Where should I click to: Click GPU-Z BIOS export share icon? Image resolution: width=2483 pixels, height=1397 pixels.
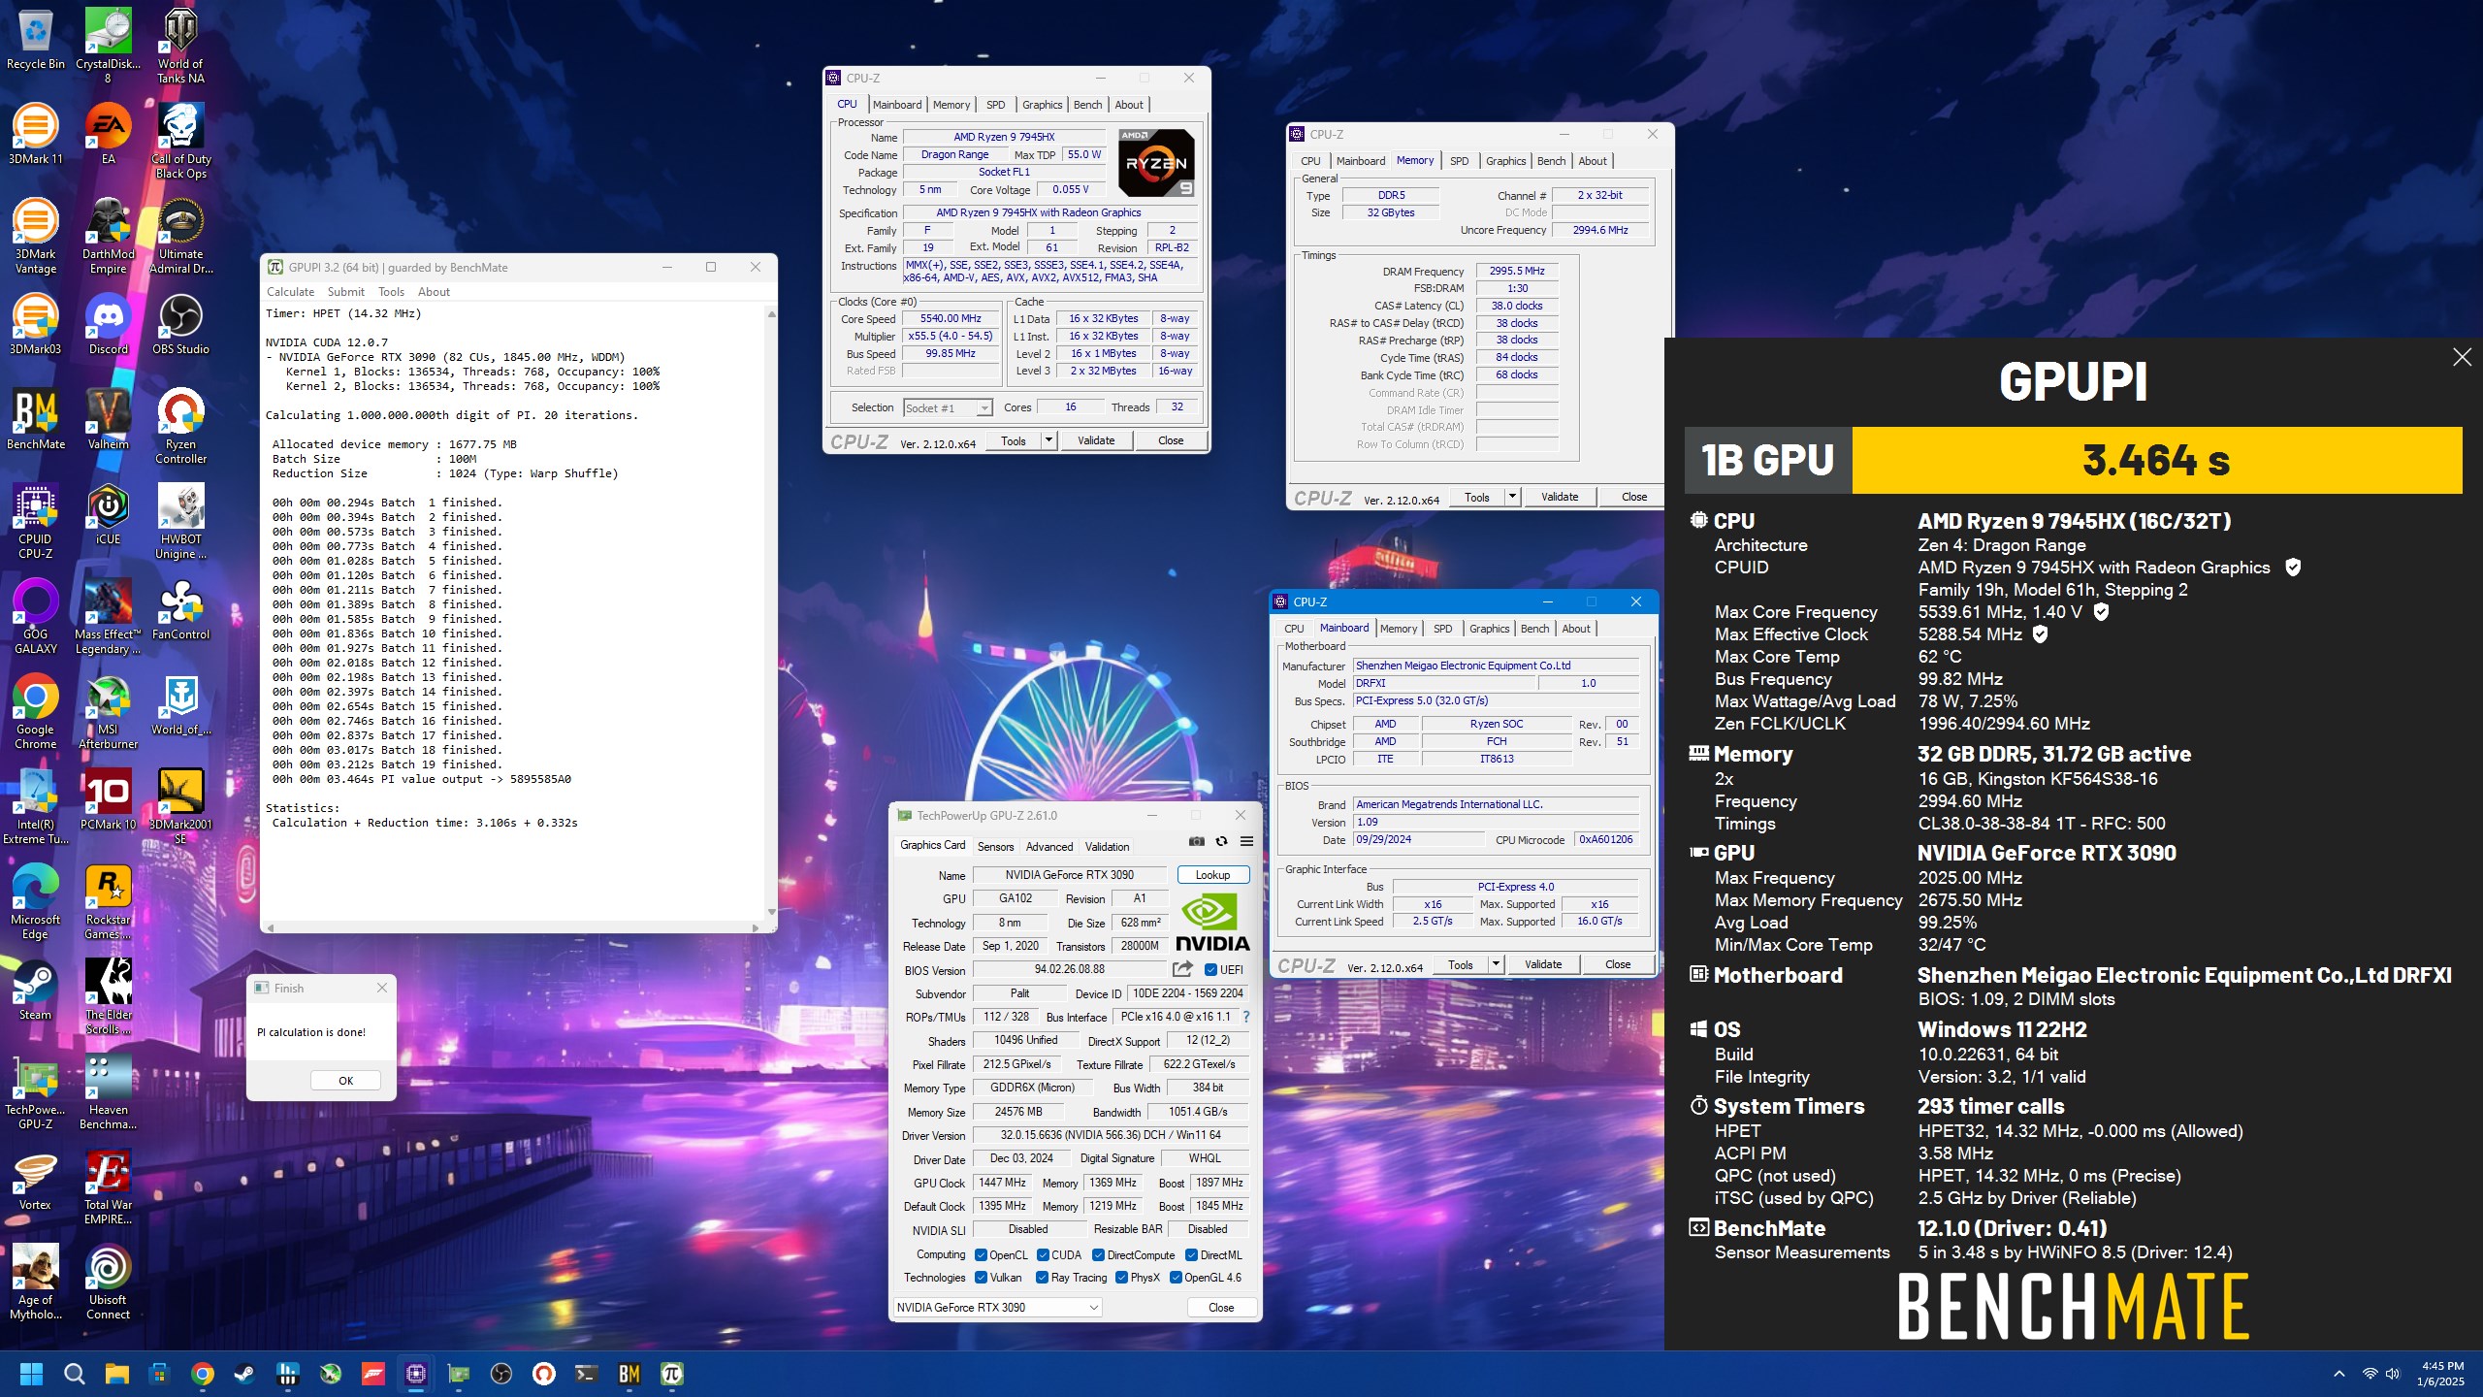point(1182,969)
